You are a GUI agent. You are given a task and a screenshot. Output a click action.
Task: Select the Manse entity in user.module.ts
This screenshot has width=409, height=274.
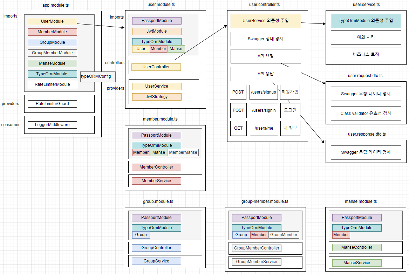click(x=176, y=49)
